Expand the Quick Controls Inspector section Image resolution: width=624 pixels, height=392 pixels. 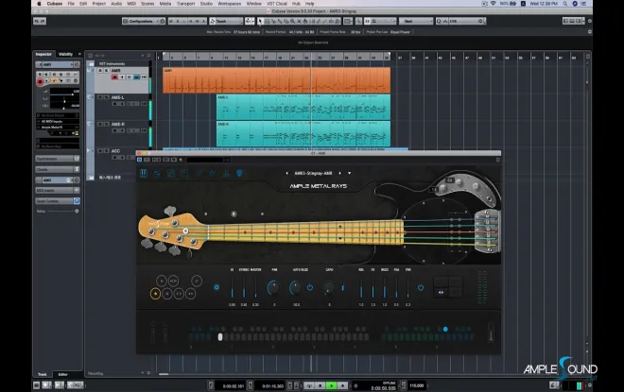click(58, 201)
